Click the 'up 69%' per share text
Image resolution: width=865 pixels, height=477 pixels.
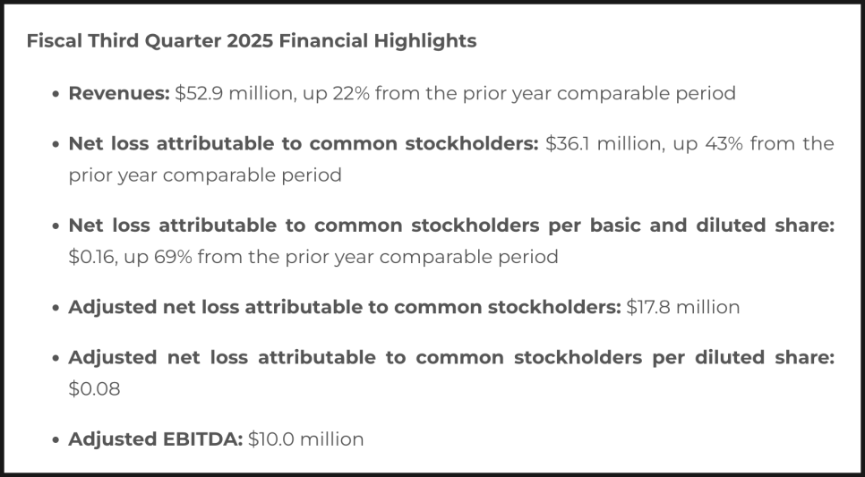click(x=158, y=258)
